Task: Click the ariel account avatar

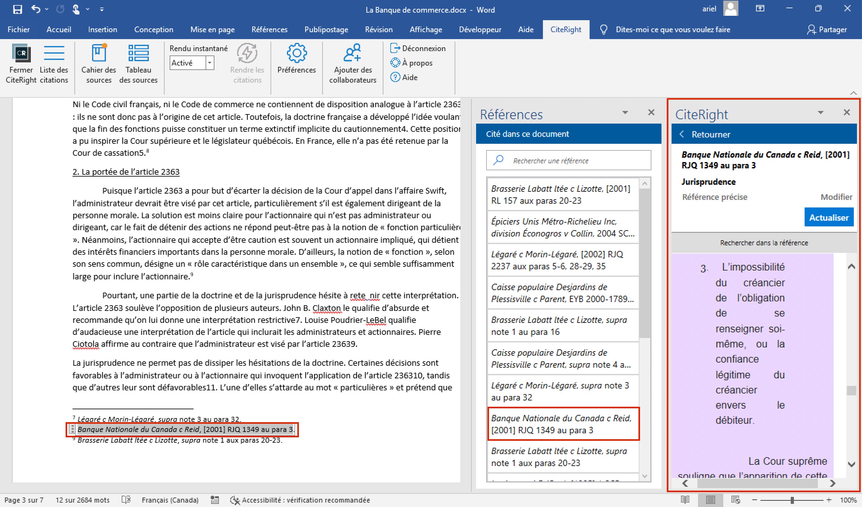Action: coord(731,9)
